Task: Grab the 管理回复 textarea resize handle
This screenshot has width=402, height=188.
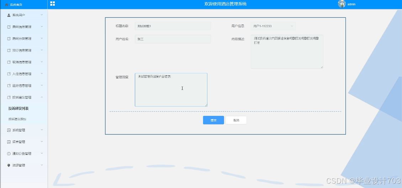Action: (206, 105)
